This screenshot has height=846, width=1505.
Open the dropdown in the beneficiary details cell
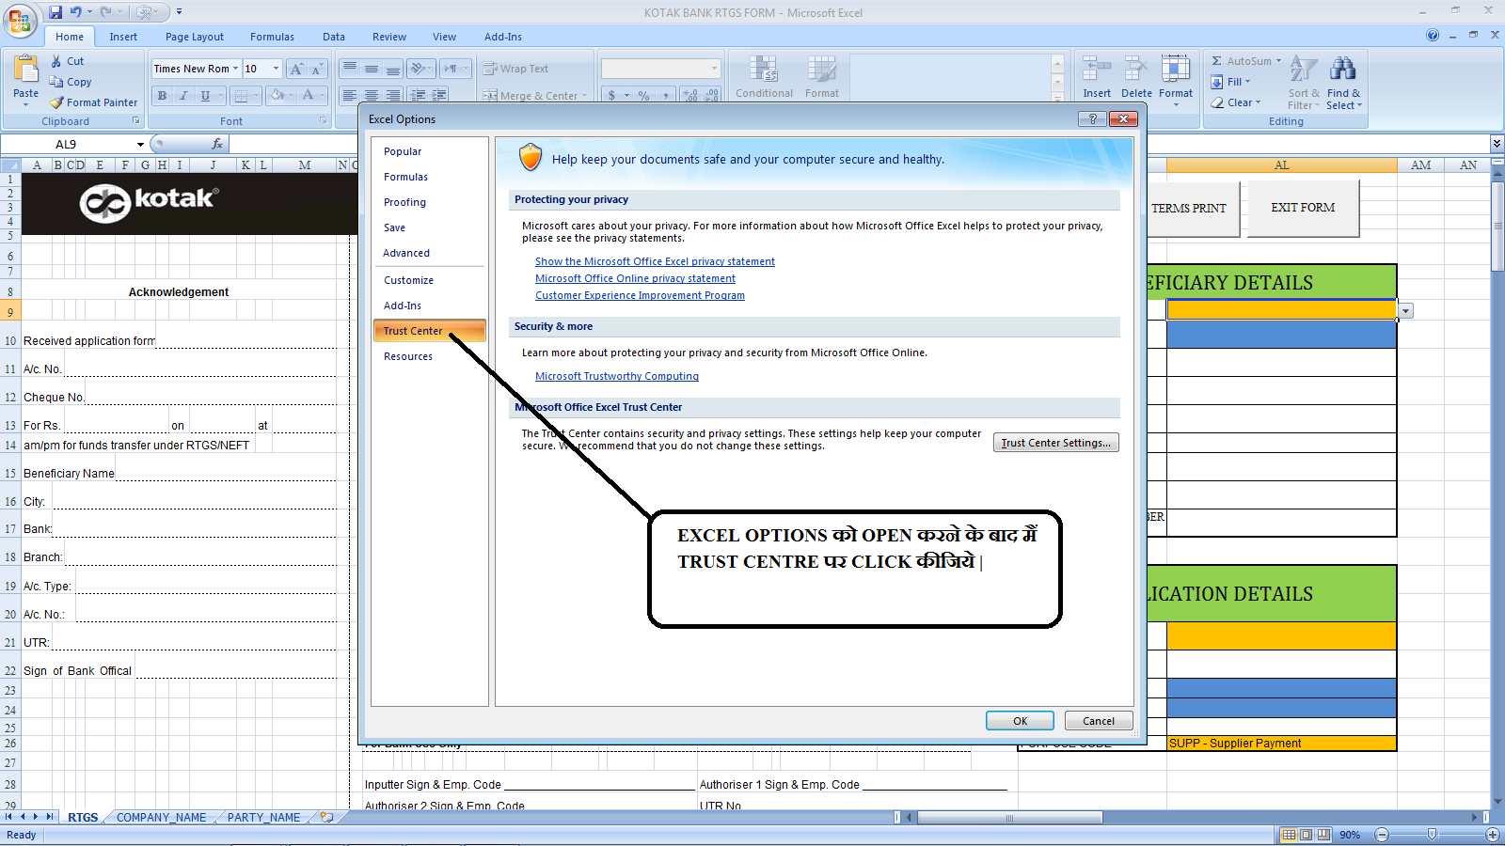(1404, 310)
